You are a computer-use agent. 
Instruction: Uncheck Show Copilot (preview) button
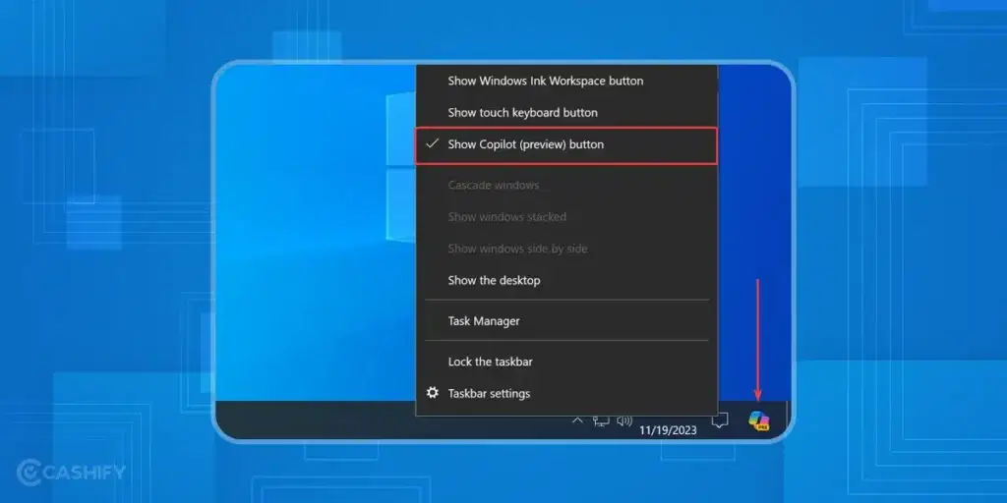tap(565, 144)
